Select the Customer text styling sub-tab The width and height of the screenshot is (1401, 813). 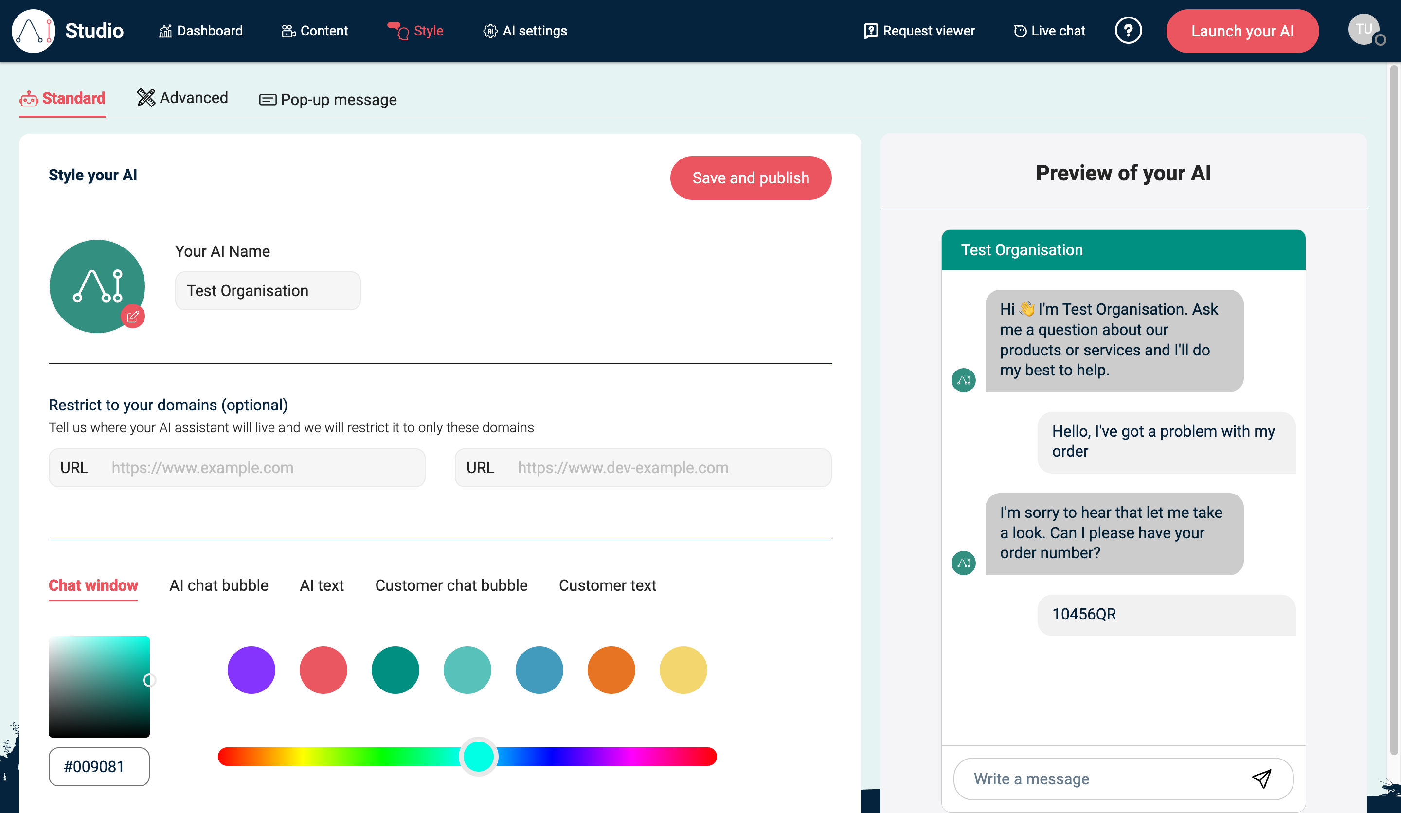tap(607, 585)
